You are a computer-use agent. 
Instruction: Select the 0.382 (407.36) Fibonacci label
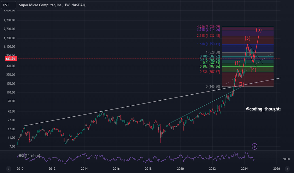click(210, 66)
